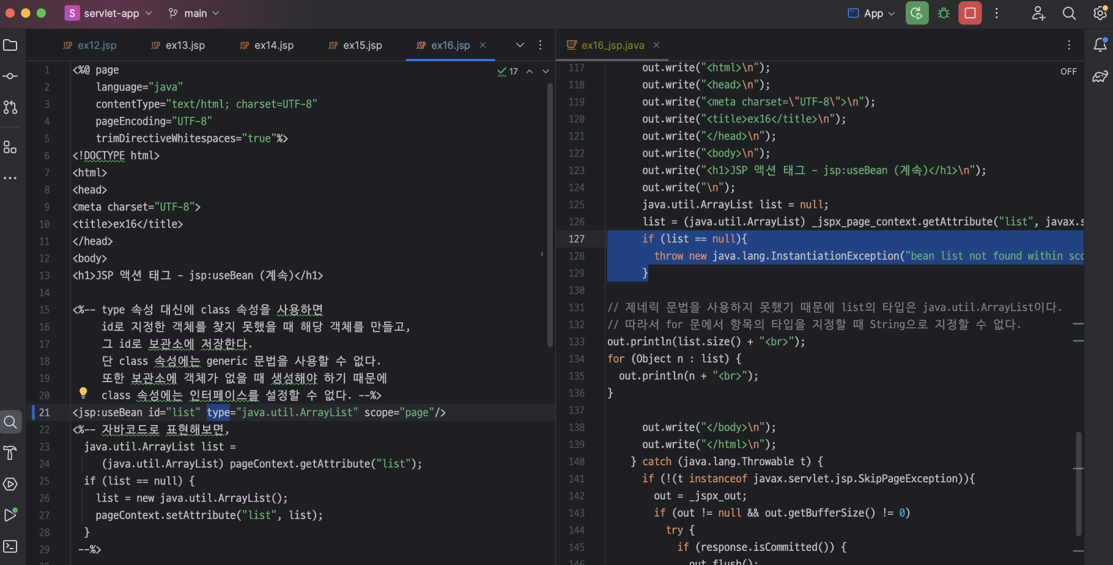Open the Terminal tool window
1113x565 pixels.
tap(10, 546)
